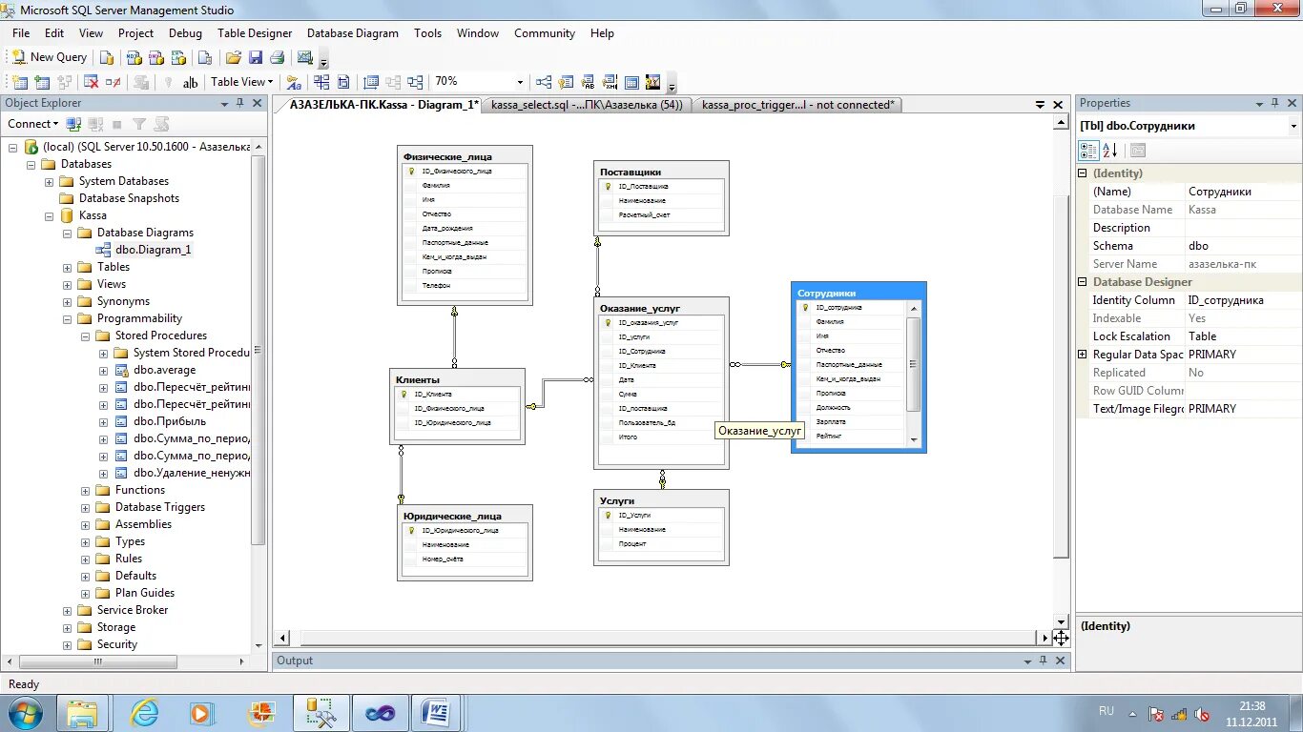1303x732 pixels.
Task: Collapse the Kassa database node
Action: tap(49, 215)
